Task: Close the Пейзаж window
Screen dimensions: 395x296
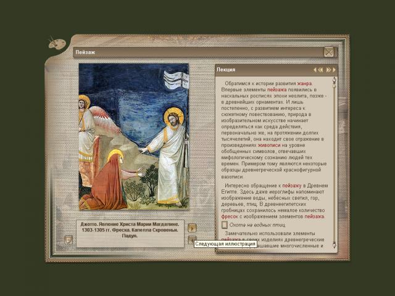Action: 329,52
